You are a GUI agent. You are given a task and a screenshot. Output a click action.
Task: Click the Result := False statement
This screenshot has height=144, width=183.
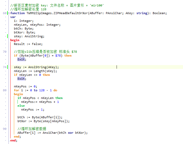[28, 44]
